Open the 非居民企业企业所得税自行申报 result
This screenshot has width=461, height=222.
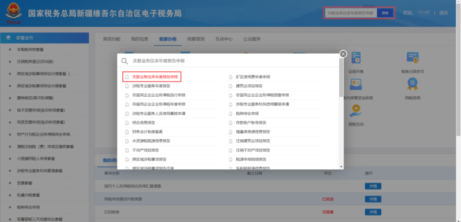[159, 95]
